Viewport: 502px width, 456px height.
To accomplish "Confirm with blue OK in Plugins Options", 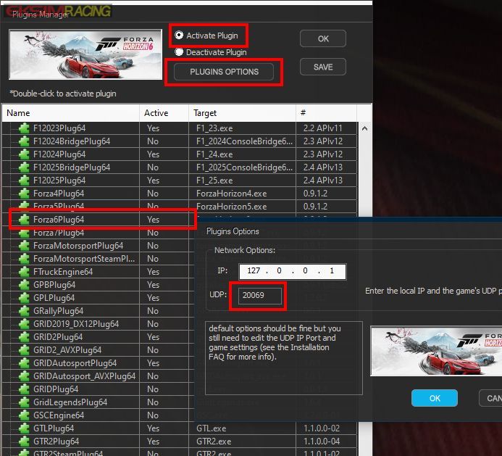I will point(435,398).
